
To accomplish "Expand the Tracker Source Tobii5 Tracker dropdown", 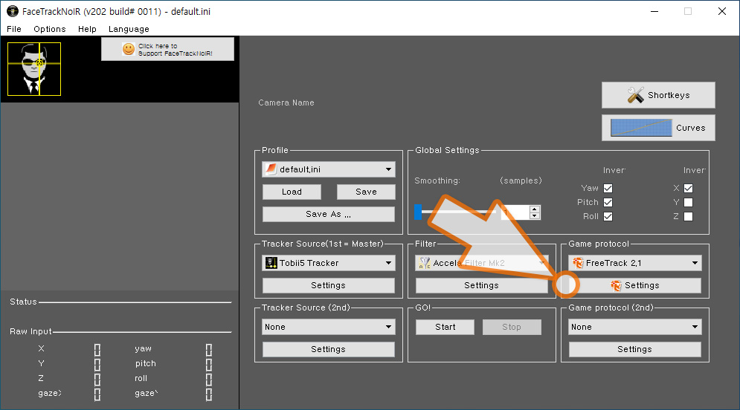I will 388,263.
